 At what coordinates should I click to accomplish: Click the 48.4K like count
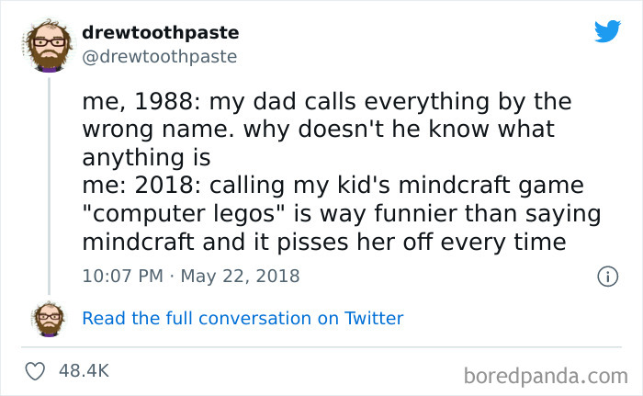[84, 370]
